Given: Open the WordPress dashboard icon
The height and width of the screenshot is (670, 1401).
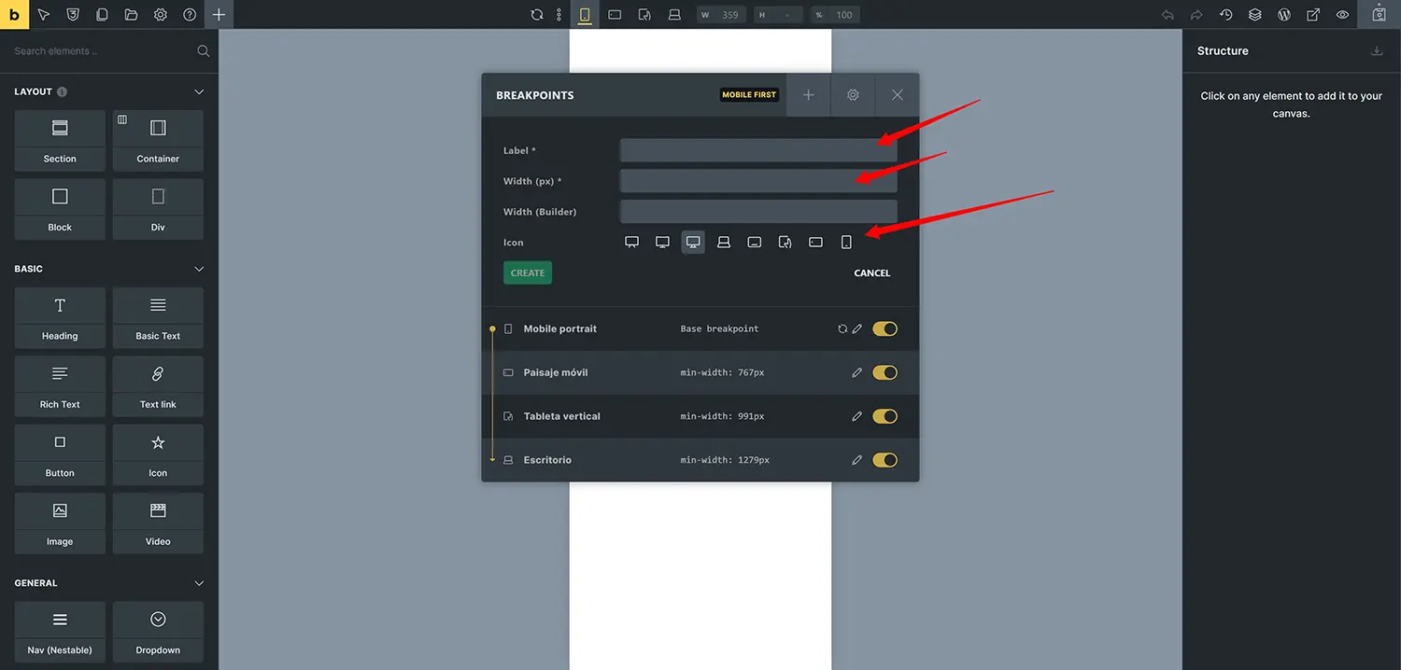Looking at the screenshot, I should pos(1284,15).
